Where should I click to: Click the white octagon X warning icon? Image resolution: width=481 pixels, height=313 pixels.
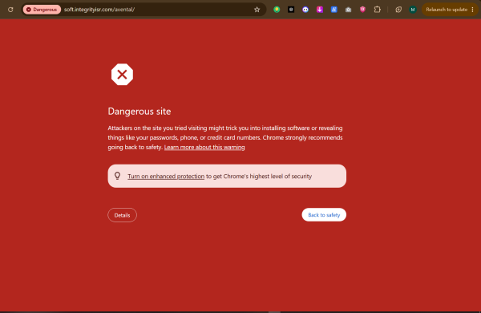pos(122,75)
